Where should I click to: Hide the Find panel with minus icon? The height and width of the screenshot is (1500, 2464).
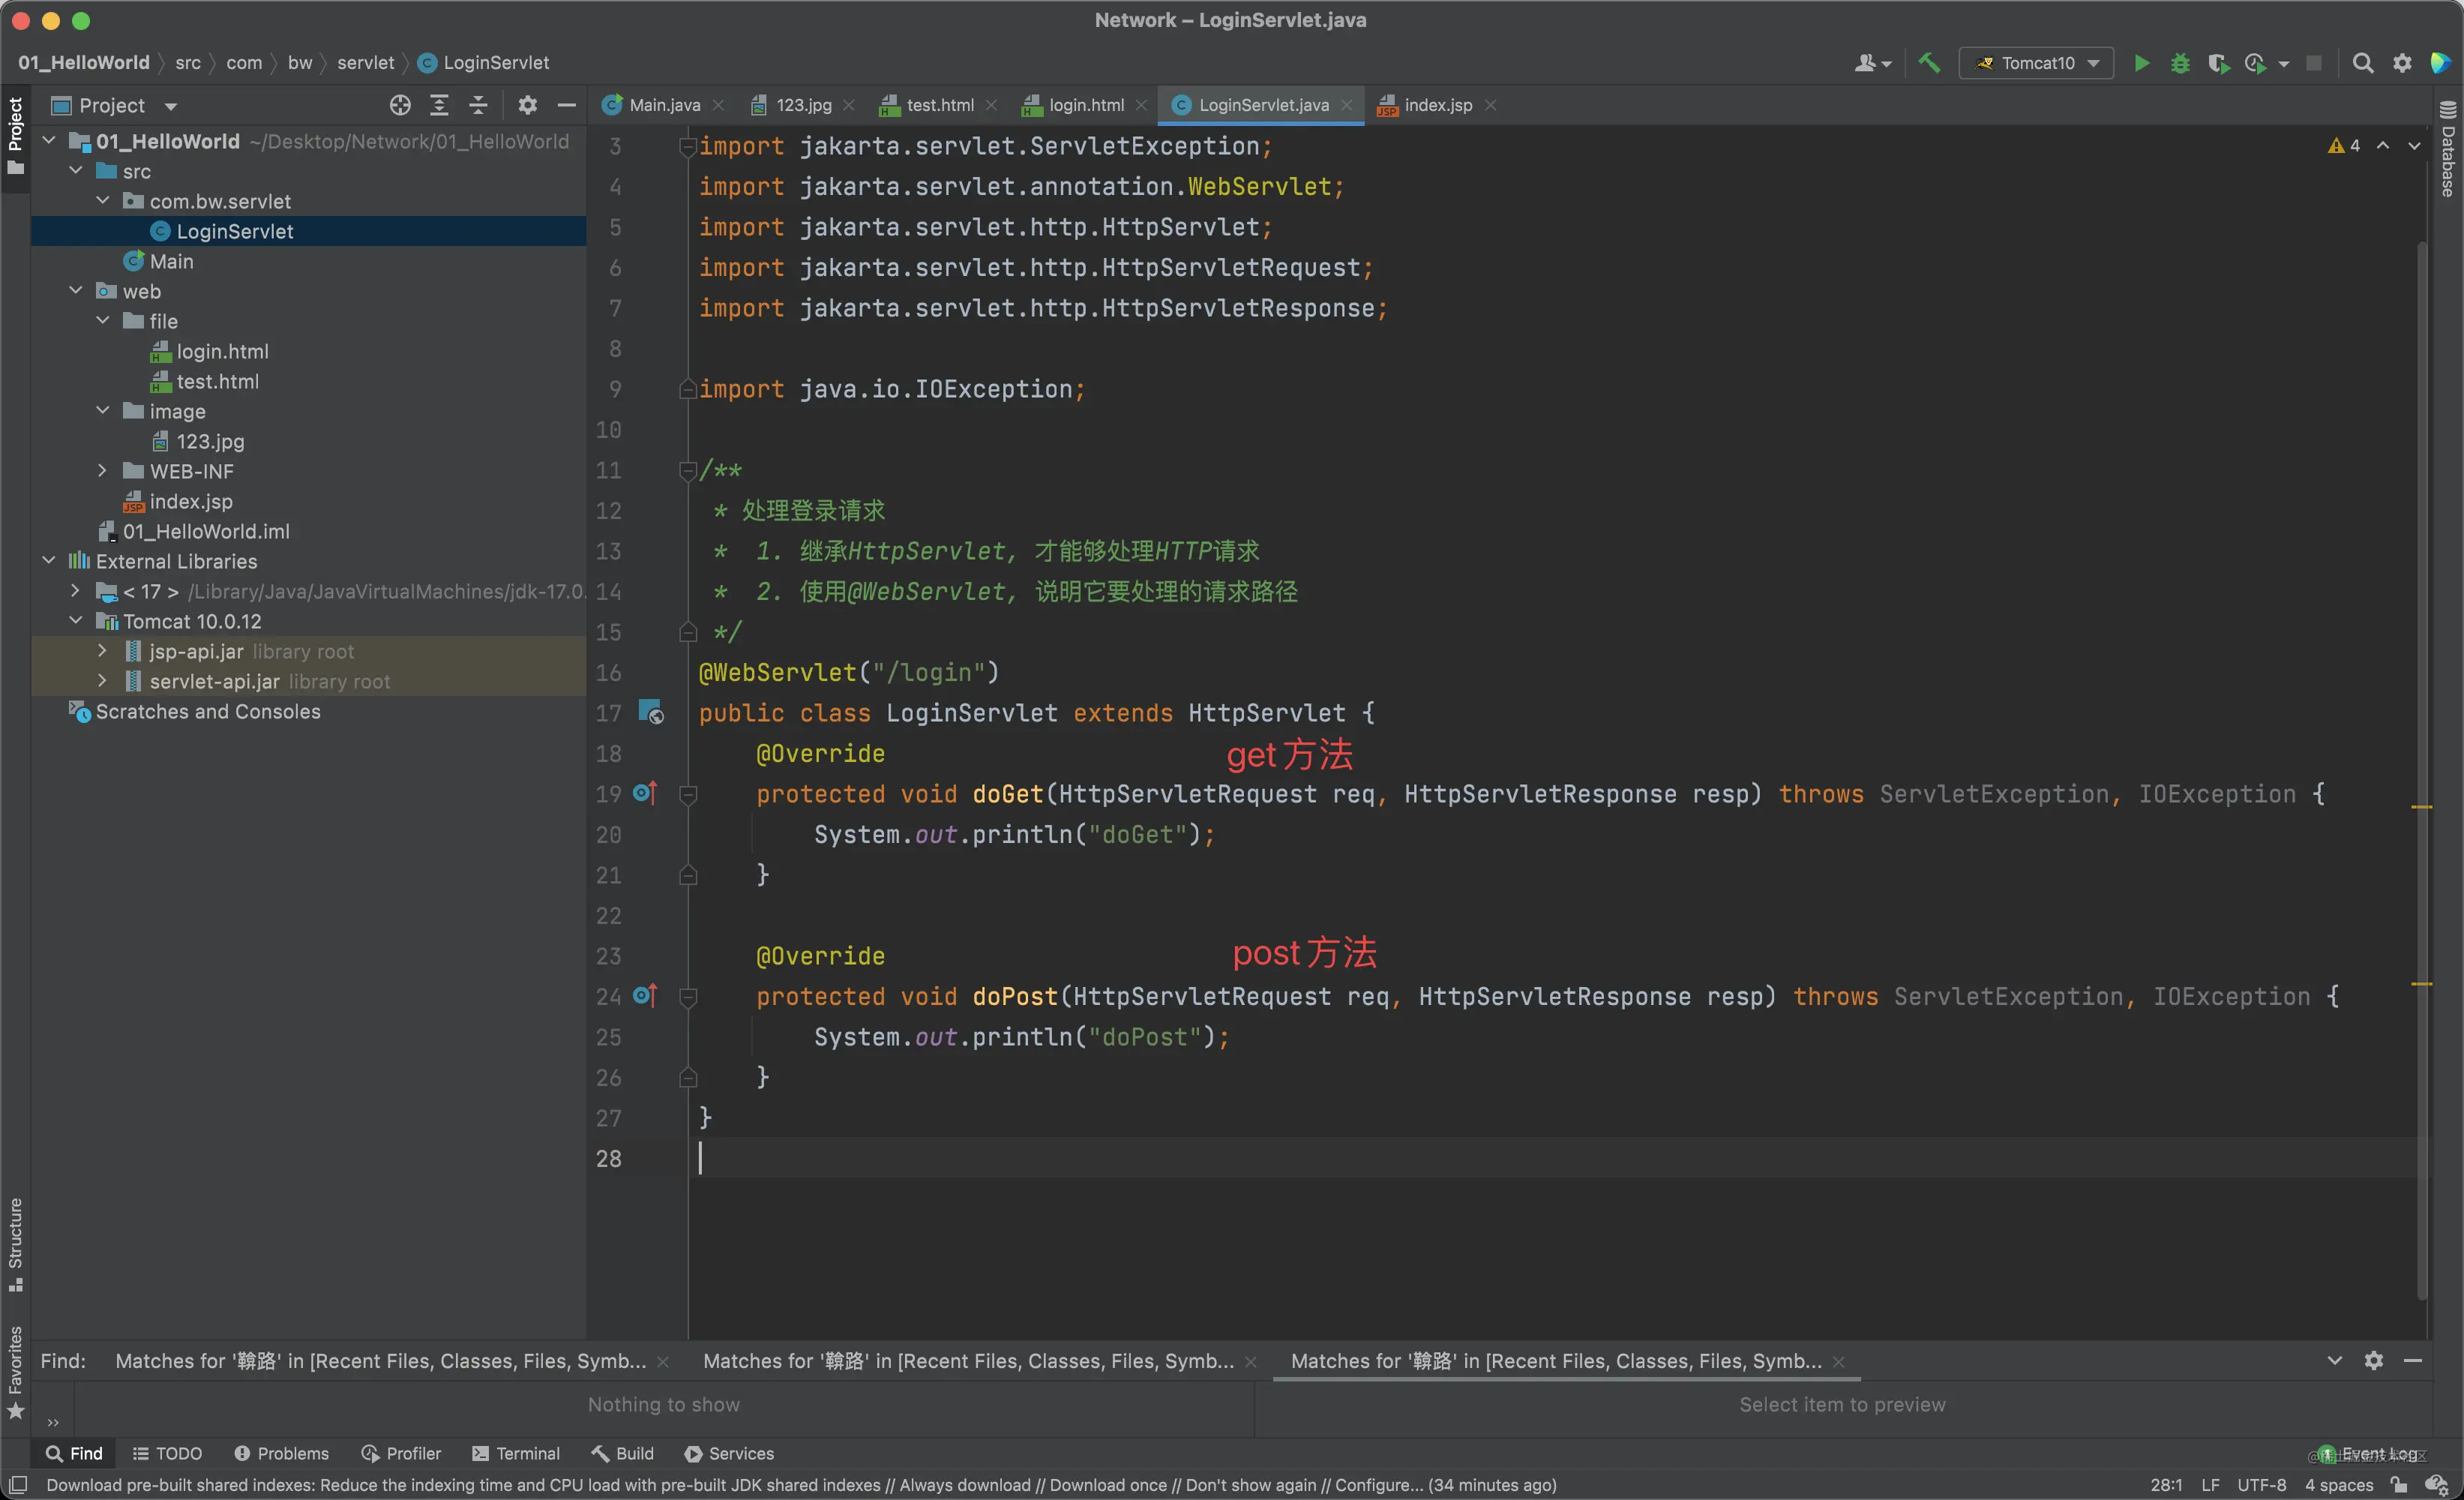[2412, 1360]
